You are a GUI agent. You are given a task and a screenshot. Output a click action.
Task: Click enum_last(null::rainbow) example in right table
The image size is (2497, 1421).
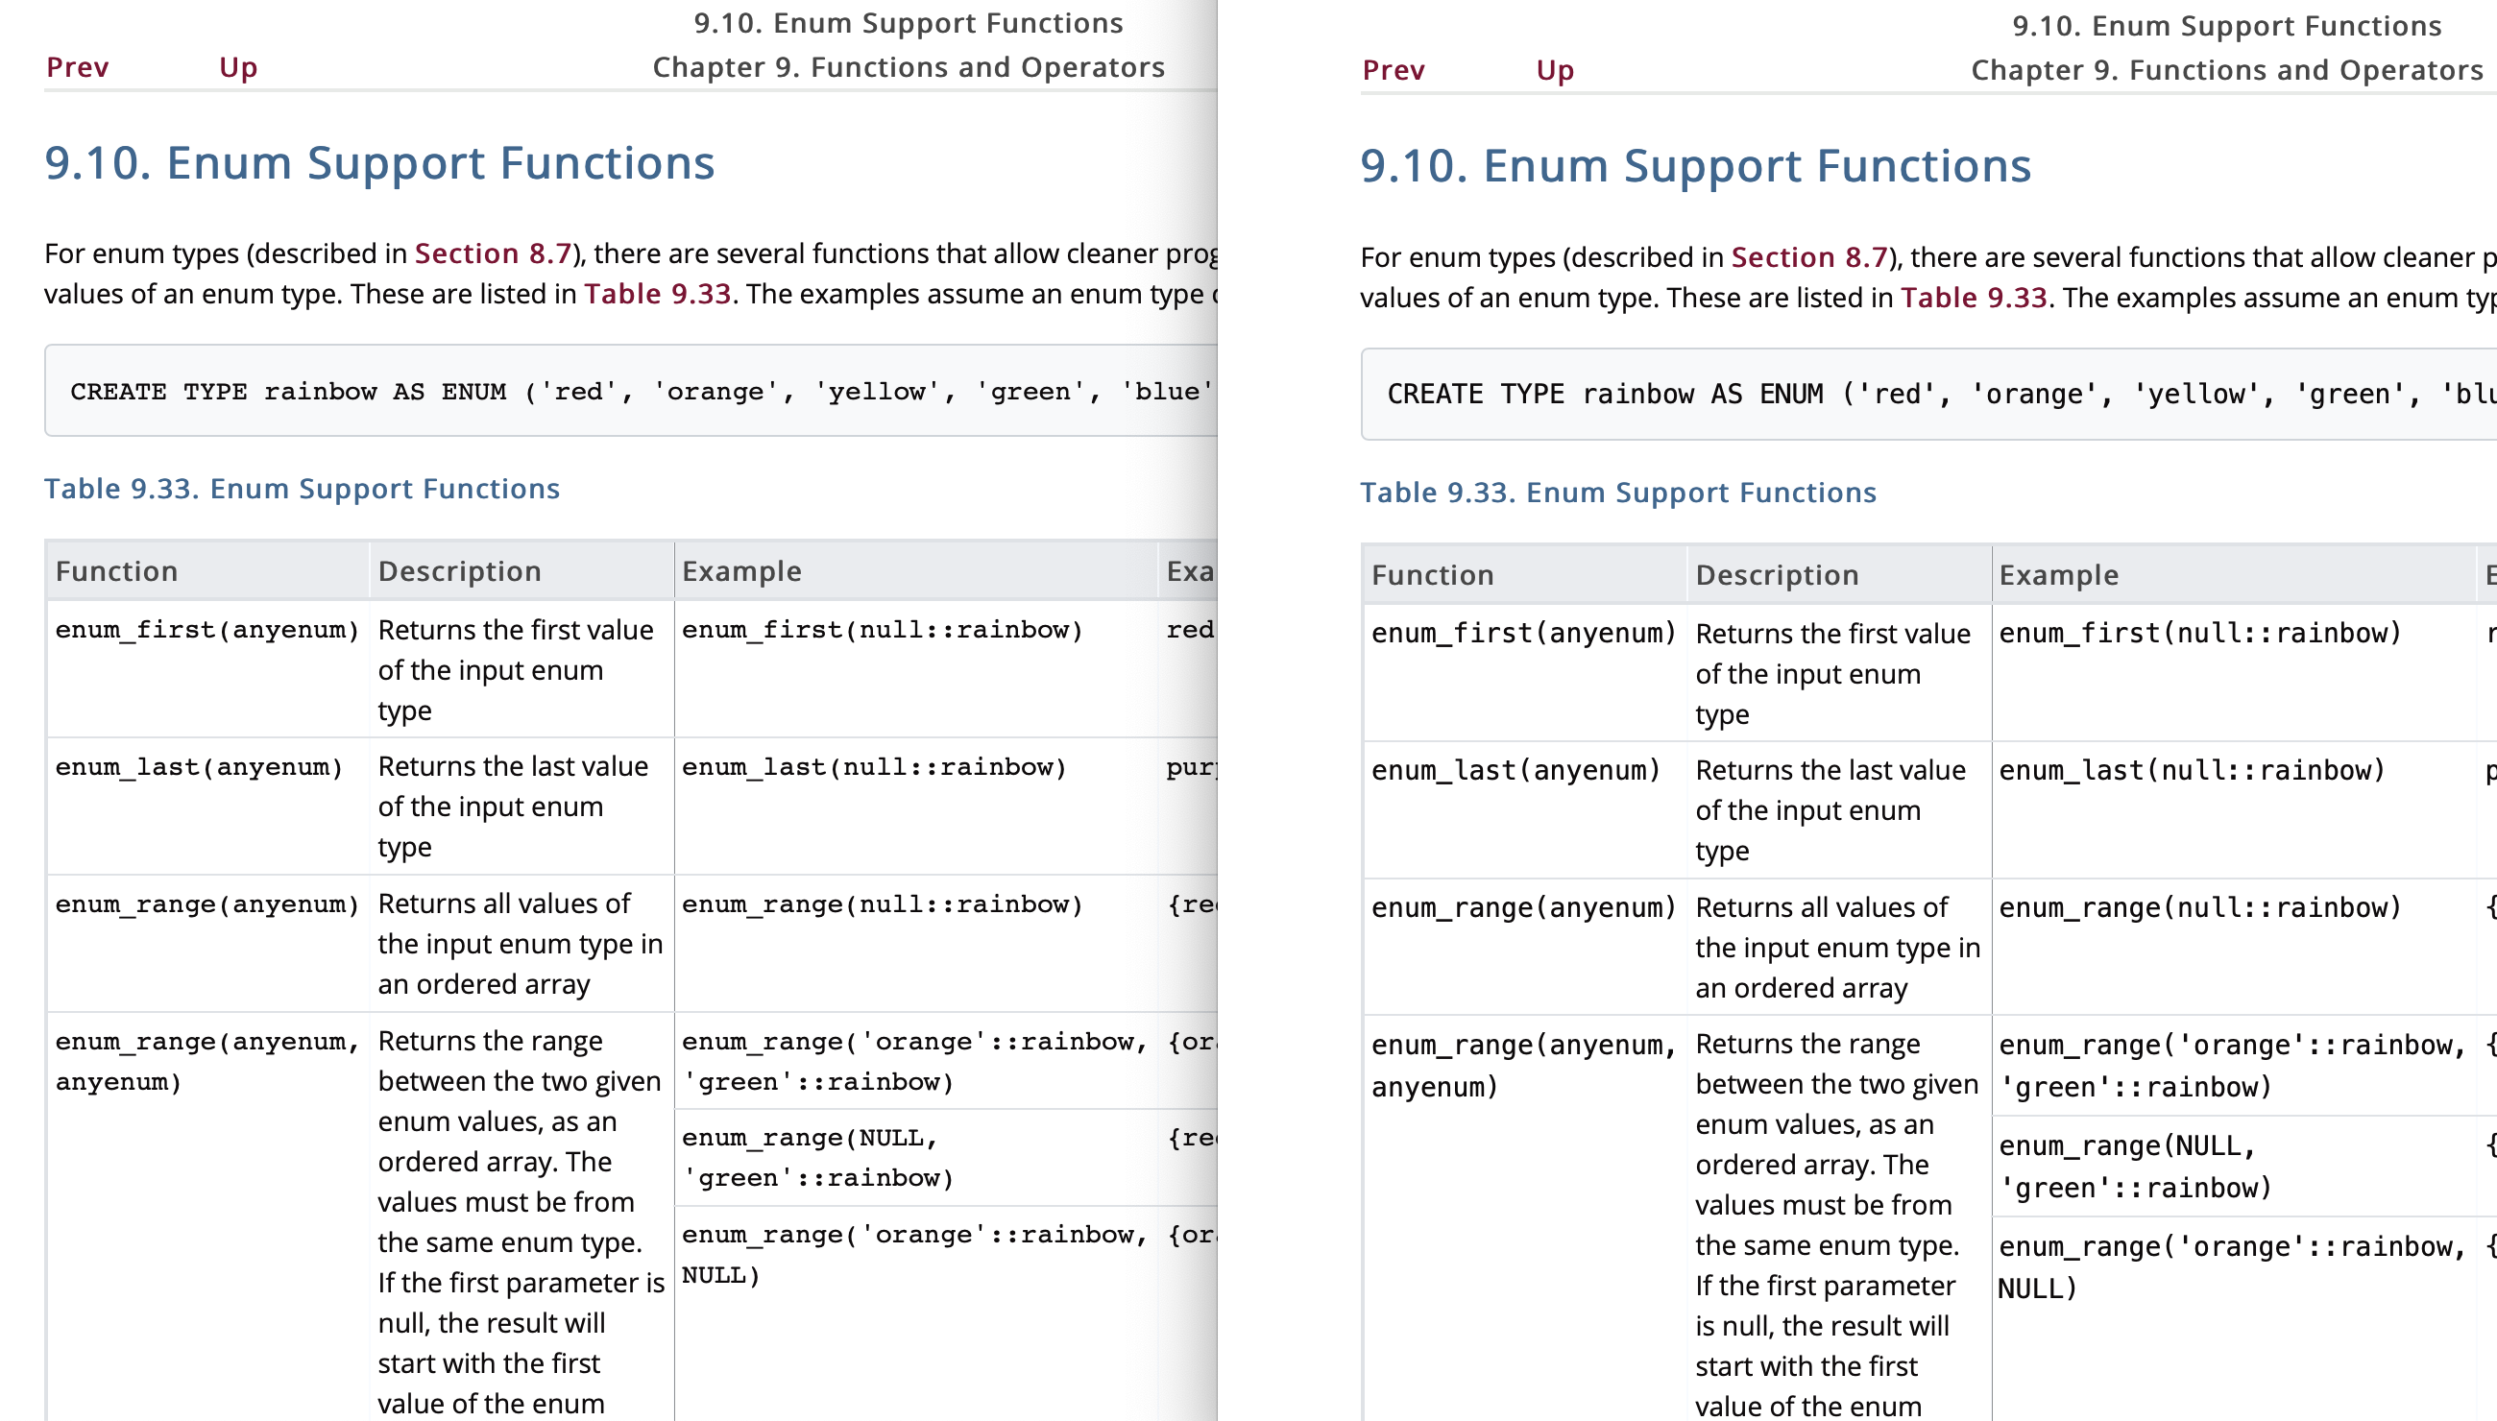[x=2192, y=771]
